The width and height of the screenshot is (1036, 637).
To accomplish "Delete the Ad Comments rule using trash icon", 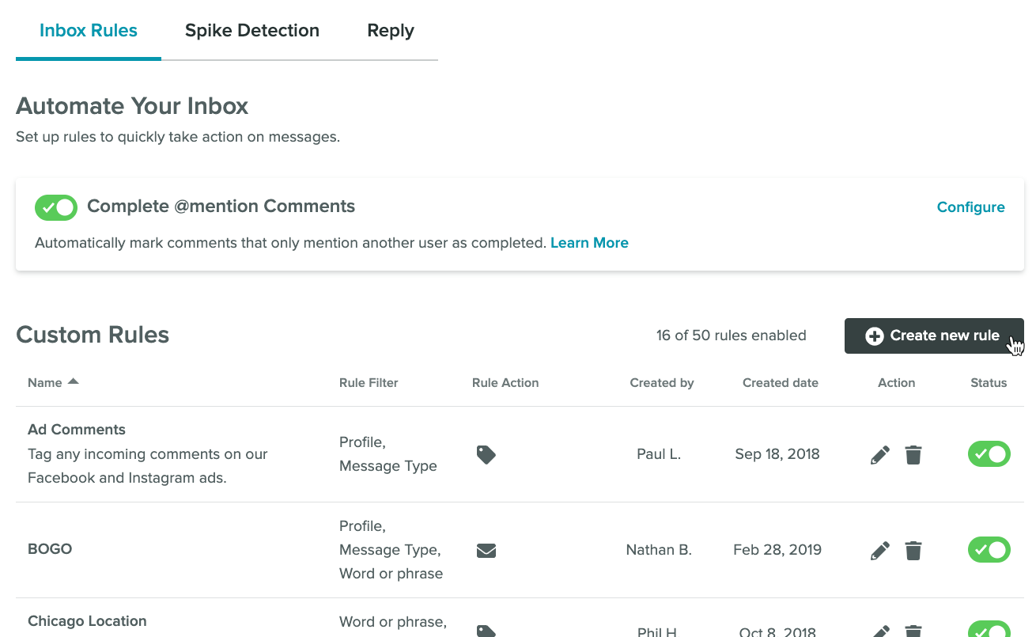I will point(913,454).
